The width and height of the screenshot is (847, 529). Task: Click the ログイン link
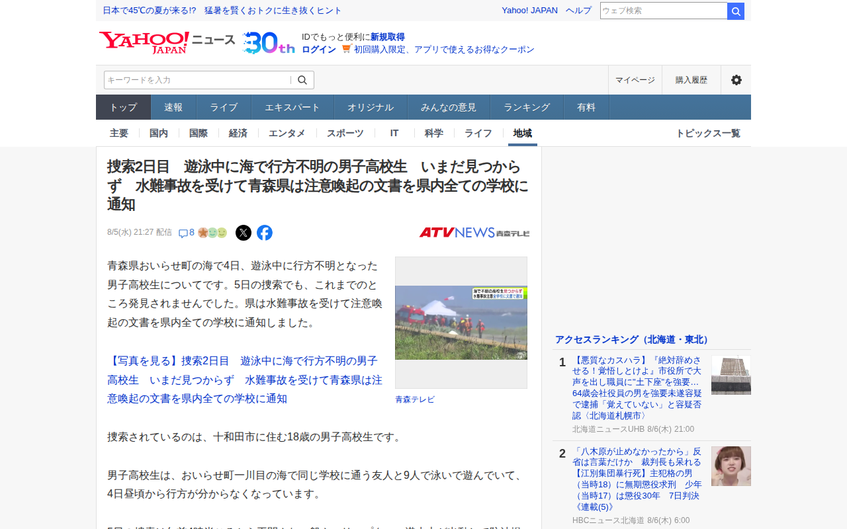(319, 50)
